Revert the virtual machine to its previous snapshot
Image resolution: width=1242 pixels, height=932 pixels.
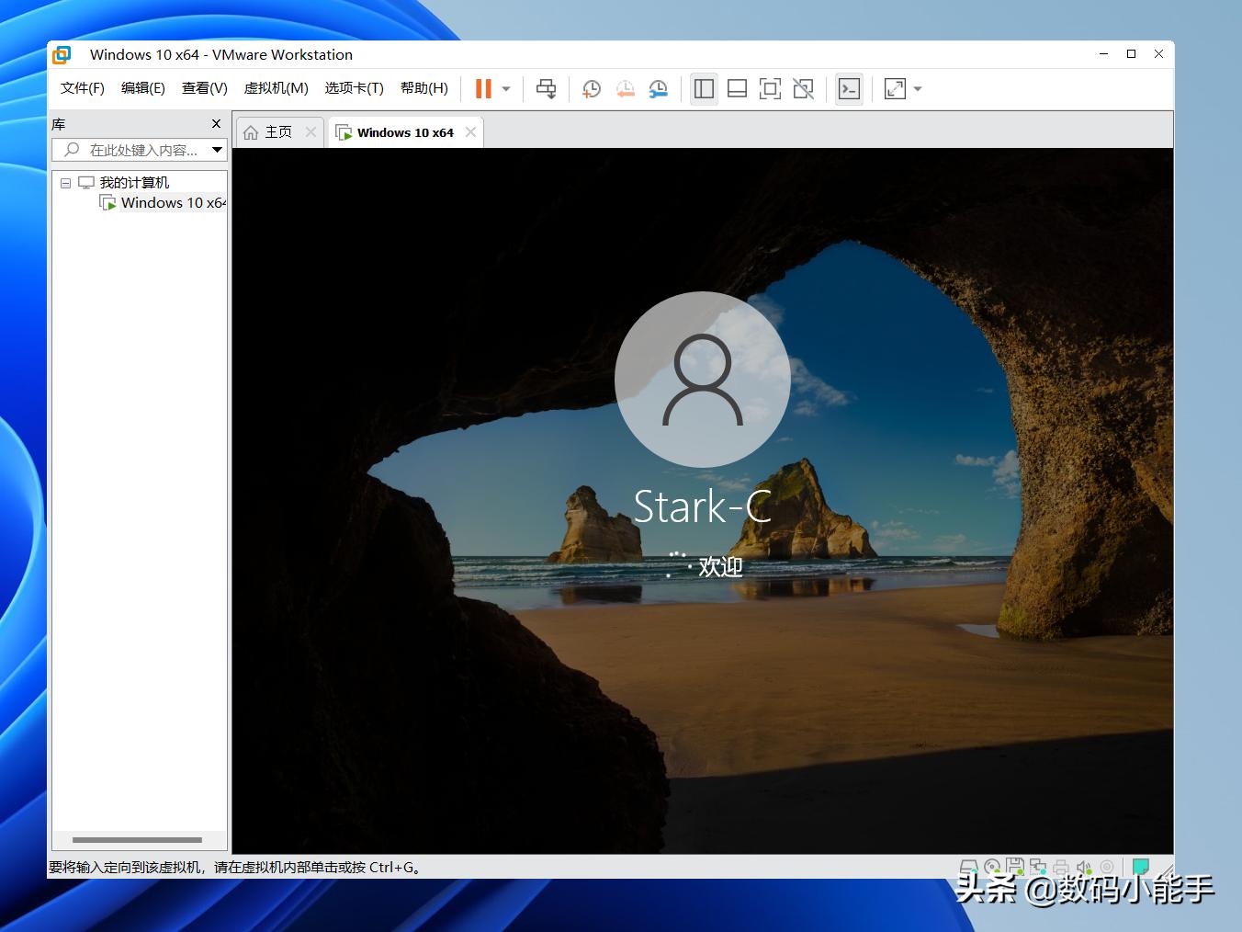click(x=625, y=89)
